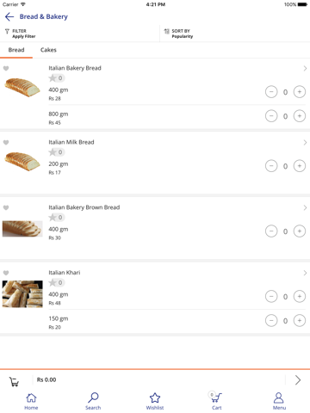
Task: Increase quantity of Italian Milk Bread 200 gm
Action: point(300,166)
